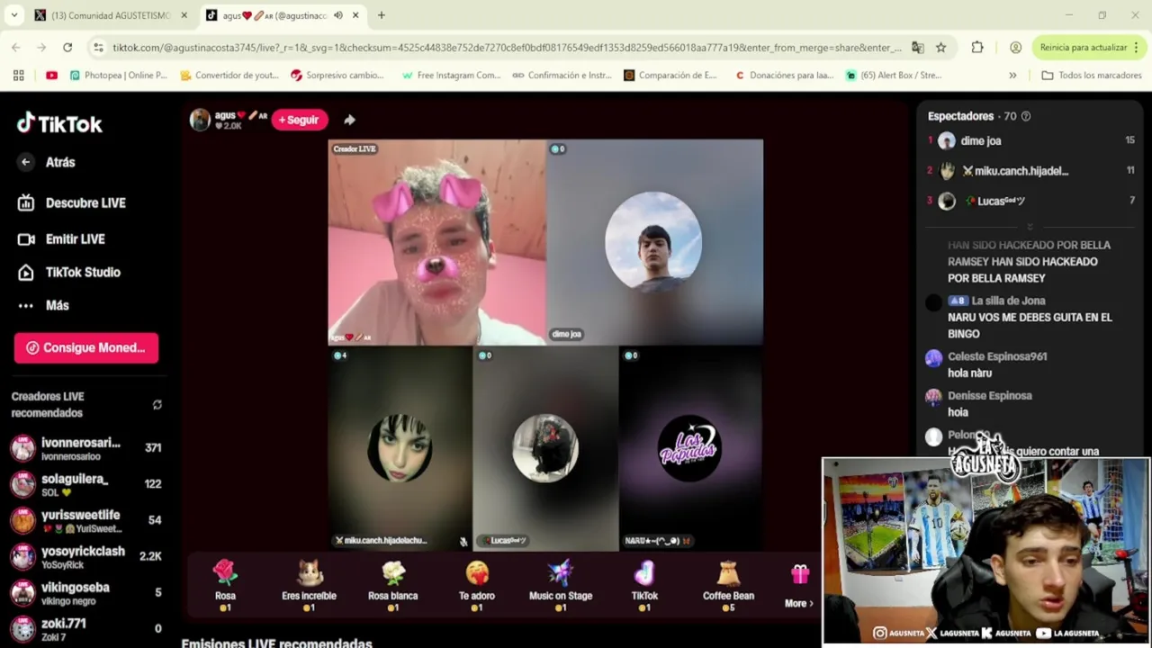1152x648 pixels.
Task: Select Lucas guest tile
Action: (545, 448)
